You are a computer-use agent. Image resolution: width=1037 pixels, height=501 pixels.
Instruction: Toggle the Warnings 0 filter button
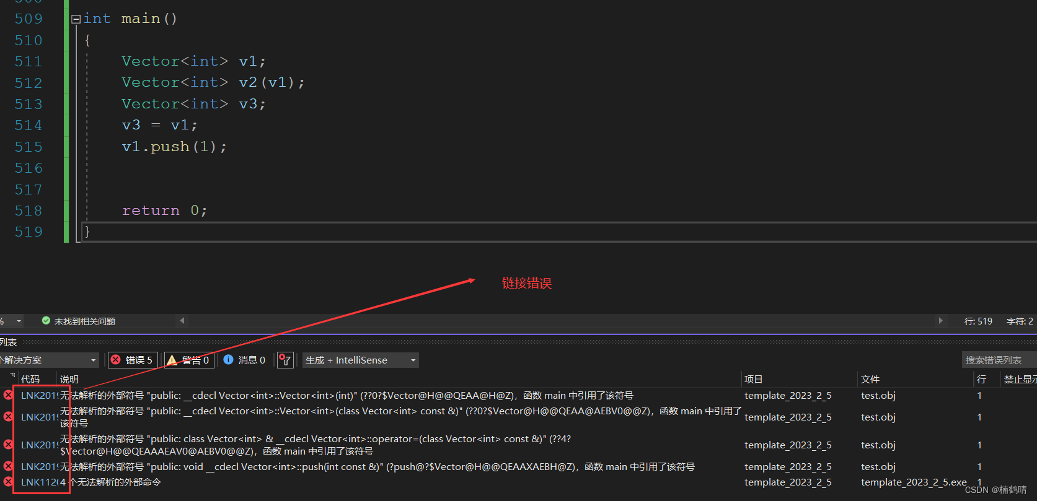(189, 360)
